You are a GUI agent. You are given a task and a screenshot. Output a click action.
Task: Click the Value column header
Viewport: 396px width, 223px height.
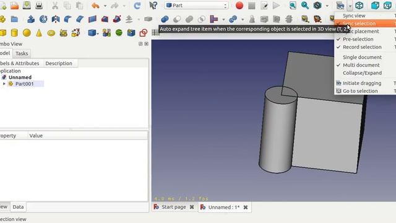pos(87,136)
